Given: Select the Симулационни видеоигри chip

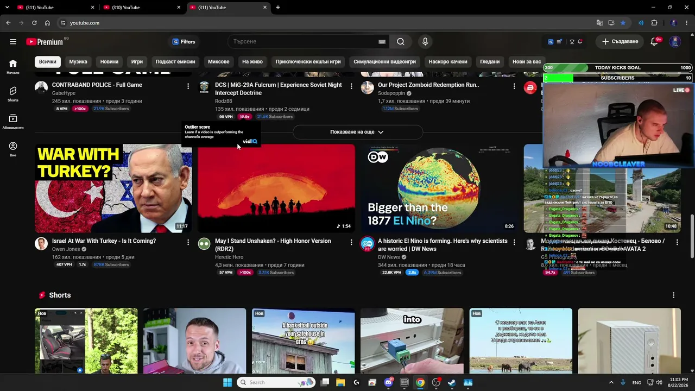Looking at the screenshot, I should coord(384,61).
